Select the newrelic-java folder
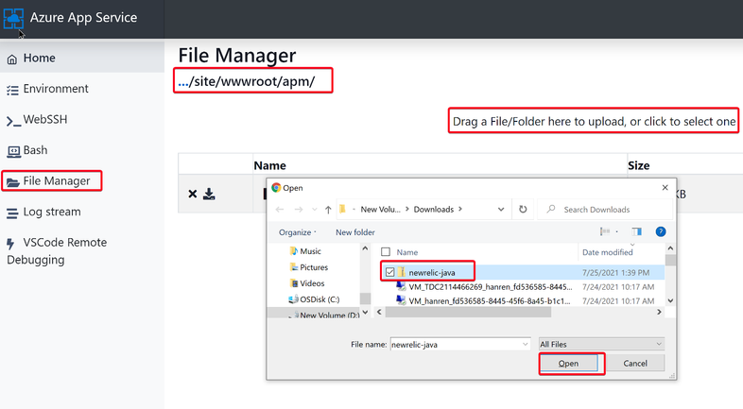The image size is (743, 409). (432, 273)
